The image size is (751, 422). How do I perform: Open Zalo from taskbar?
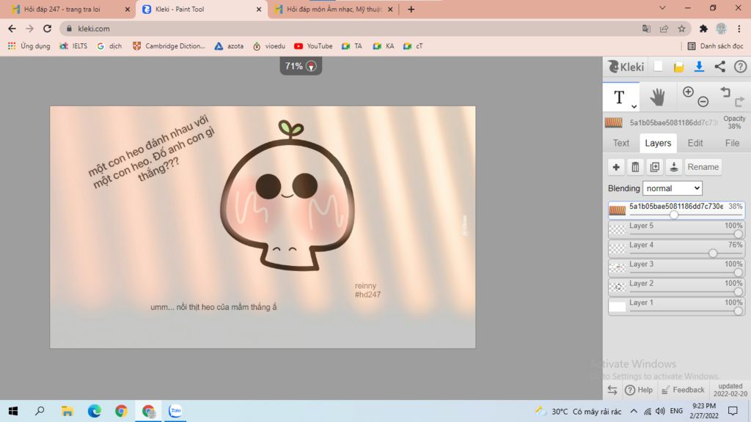coord(175,411)
